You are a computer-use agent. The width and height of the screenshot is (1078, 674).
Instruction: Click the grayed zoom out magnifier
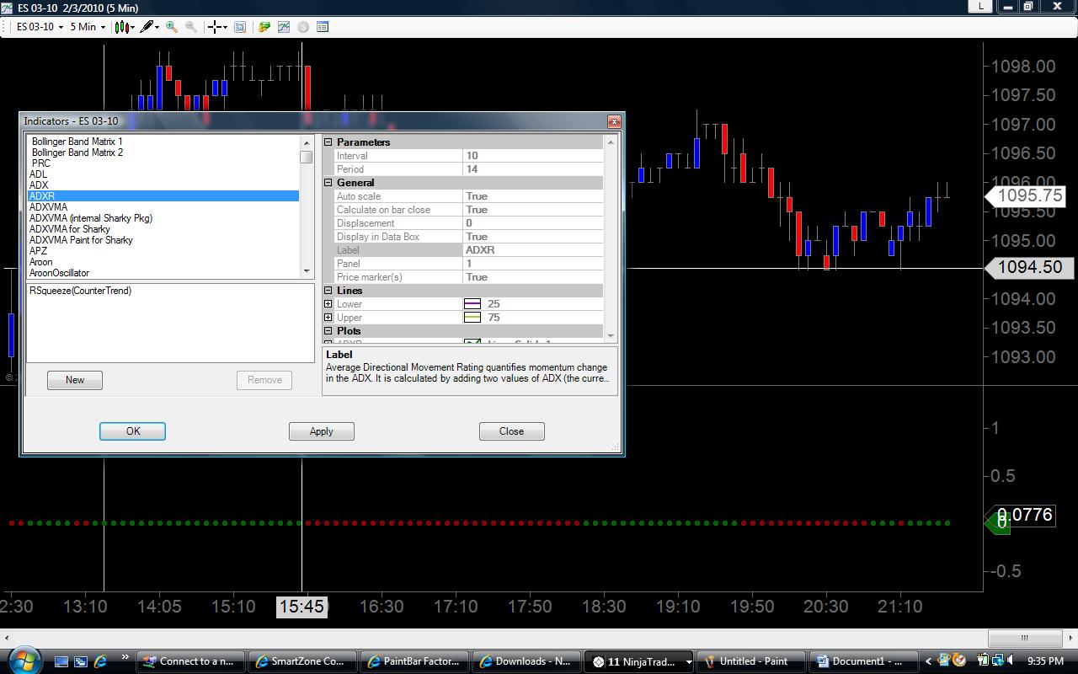[191, 27]
